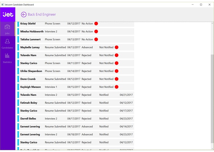Click red status dot for Donn Crumb
The image size is (214, 152).
(x=117, y=79)
